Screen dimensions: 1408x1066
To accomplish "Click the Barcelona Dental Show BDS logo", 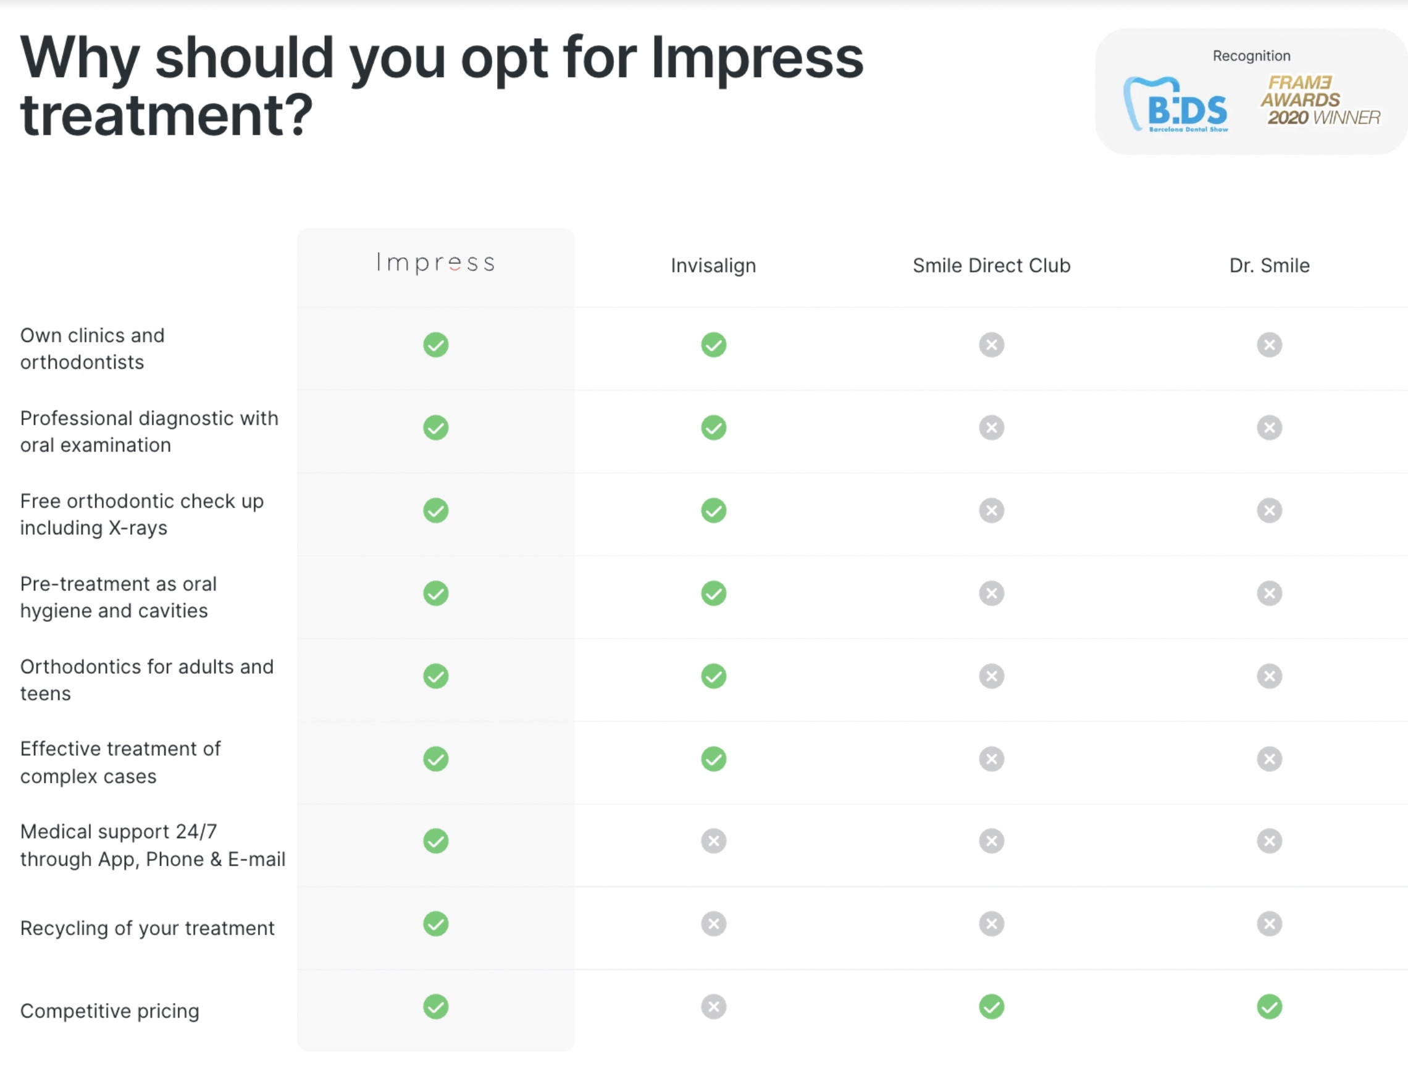I will coord(1178,105).
